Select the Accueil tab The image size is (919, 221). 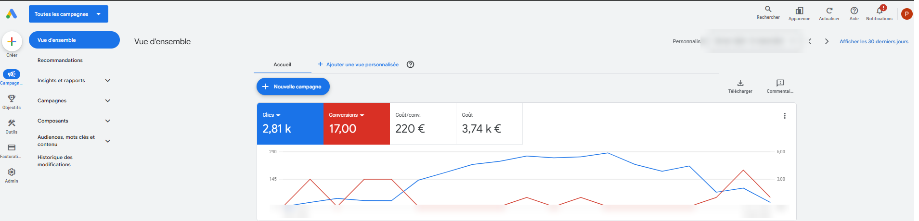coord(282,64)
